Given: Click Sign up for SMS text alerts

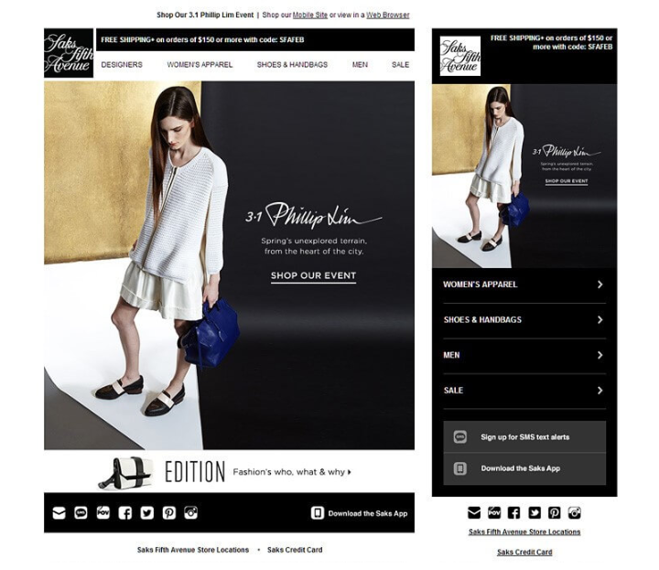Looking at the screenshot, I should click(525, 436).
